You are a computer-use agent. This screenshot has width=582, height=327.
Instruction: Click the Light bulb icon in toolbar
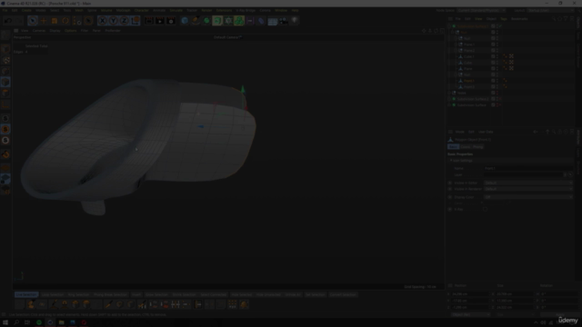point(295,21)
